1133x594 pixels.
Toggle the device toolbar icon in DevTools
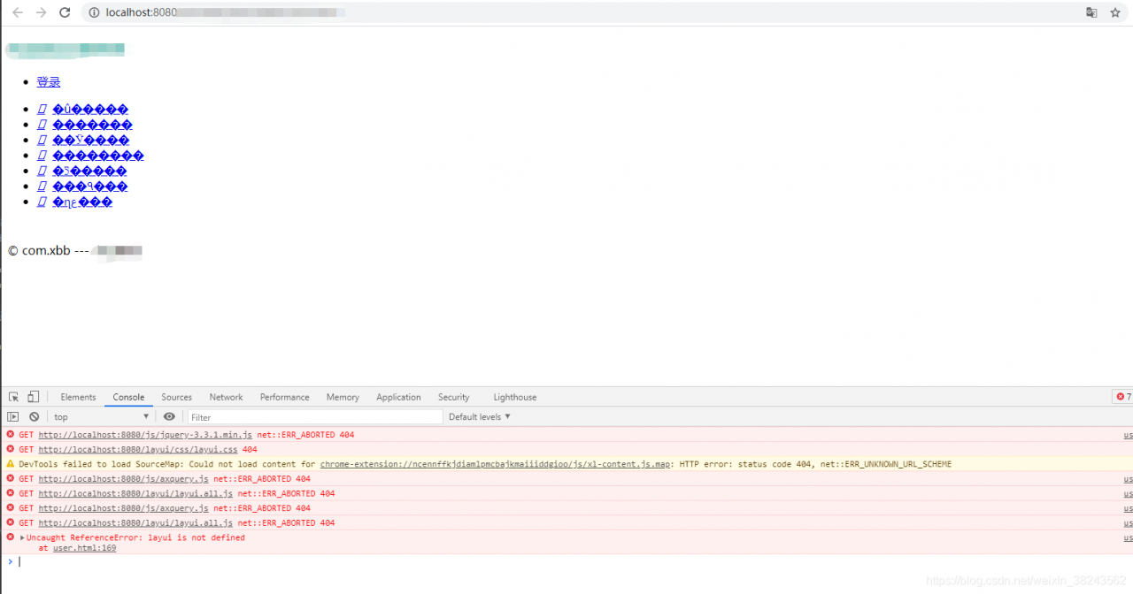(33, 397)
